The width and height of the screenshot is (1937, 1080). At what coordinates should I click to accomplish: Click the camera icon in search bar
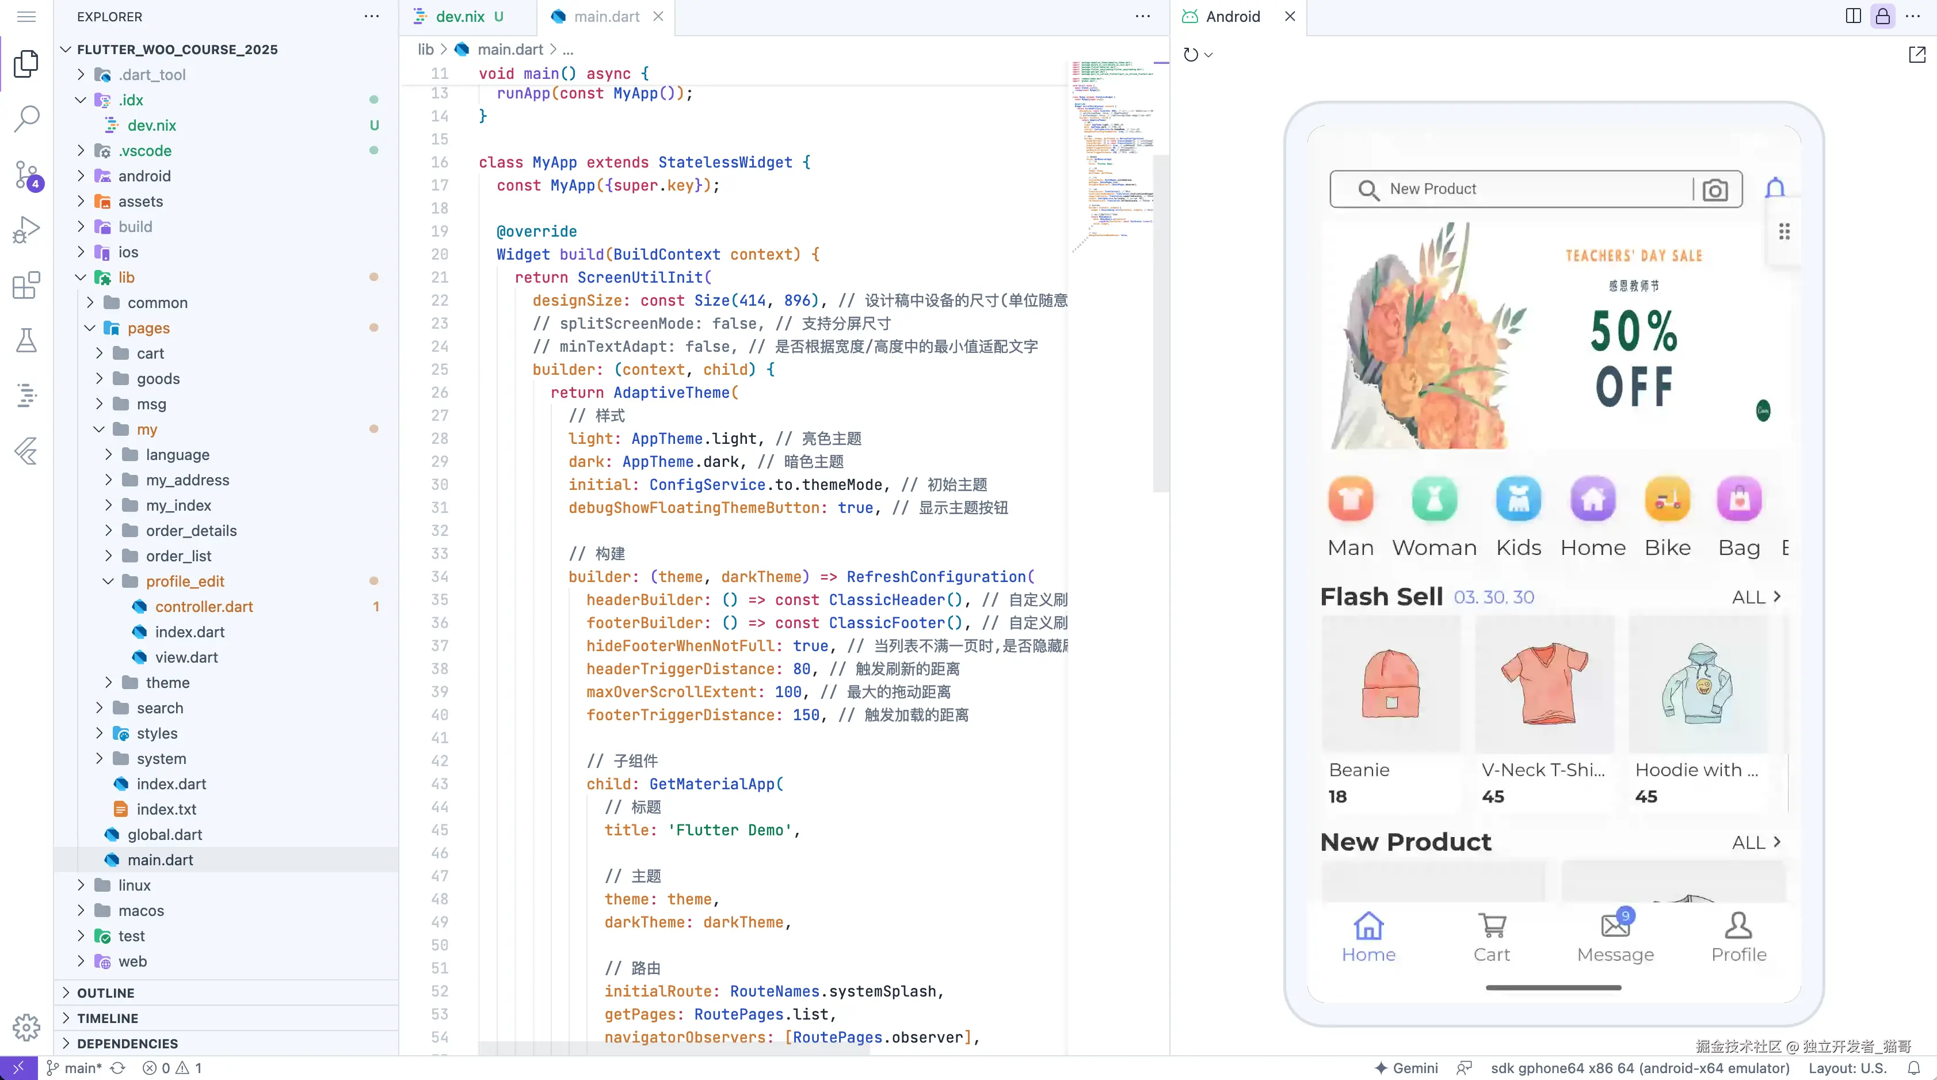pos(1715,189)
